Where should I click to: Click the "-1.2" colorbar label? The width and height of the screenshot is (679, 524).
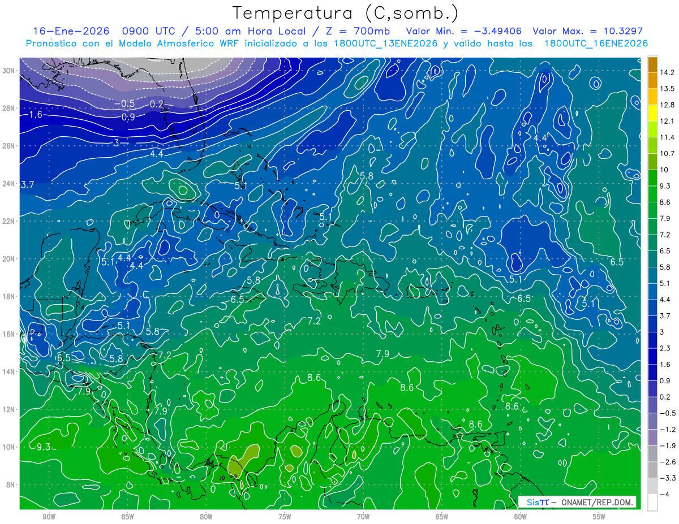click(667, 430)
